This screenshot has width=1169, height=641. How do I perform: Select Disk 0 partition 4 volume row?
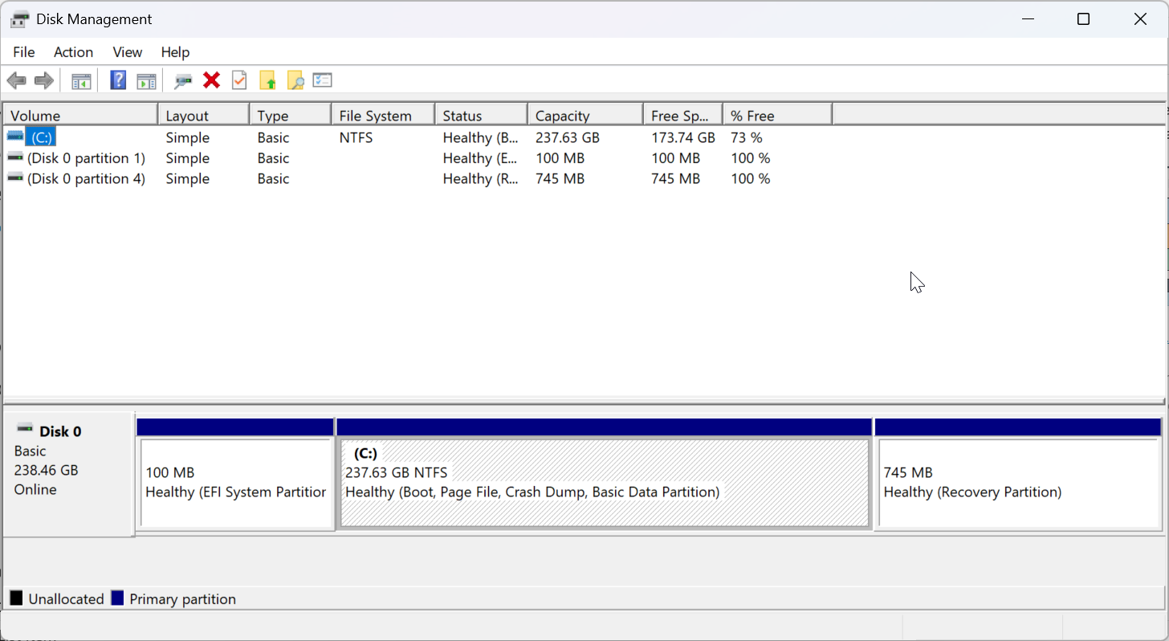[86, 179]
